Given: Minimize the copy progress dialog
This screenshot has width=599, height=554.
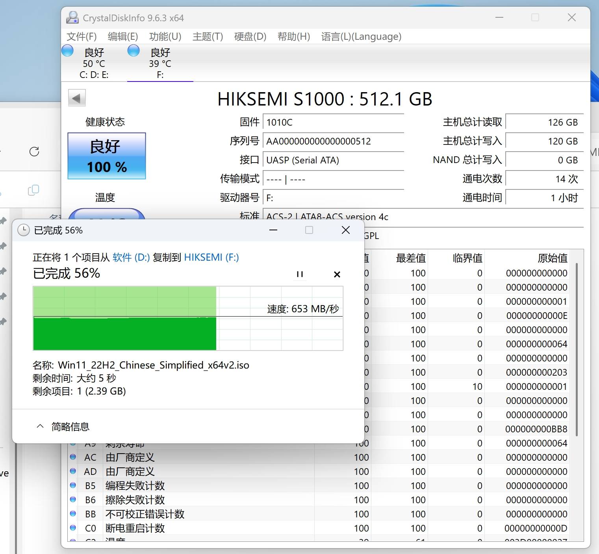Looking at the screenshot, I should click(273, 230).
